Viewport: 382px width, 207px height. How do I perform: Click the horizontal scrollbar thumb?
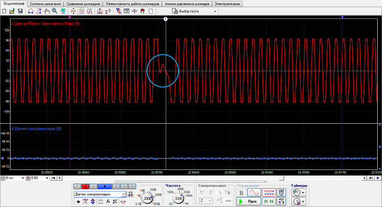point(281,178)
